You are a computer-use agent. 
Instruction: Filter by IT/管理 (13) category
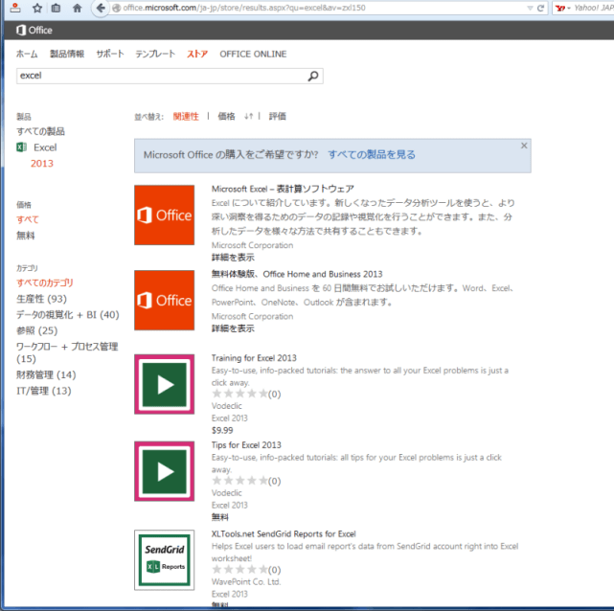pyautogui.click(x=44, y=391)
